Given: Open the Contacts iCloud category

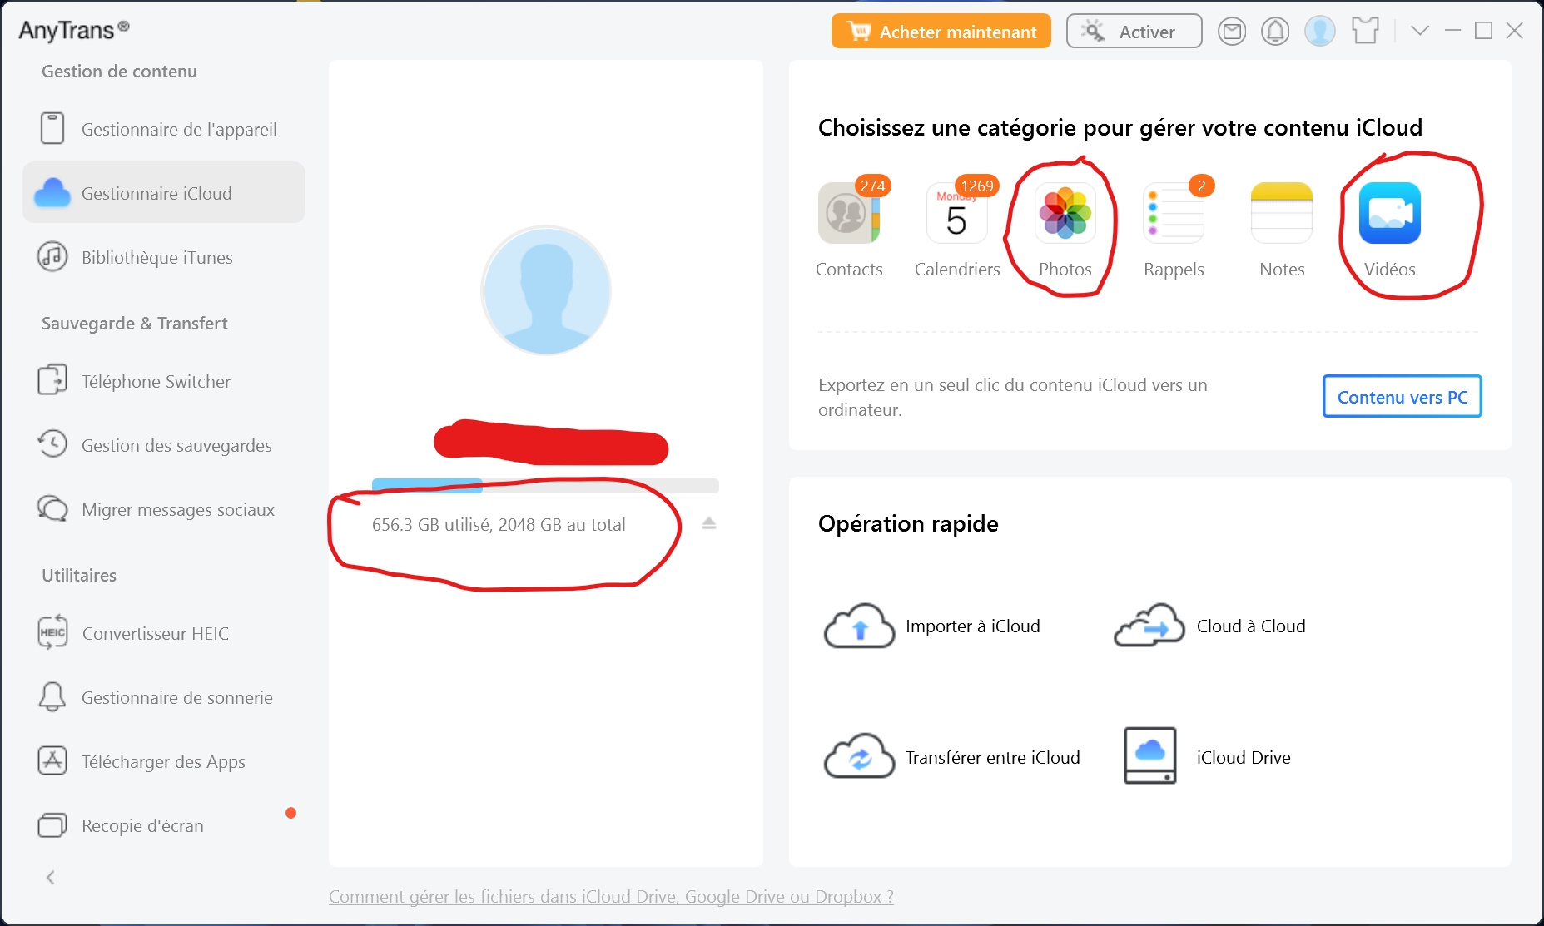Looking at the screenshot, I should click(849, 213).
